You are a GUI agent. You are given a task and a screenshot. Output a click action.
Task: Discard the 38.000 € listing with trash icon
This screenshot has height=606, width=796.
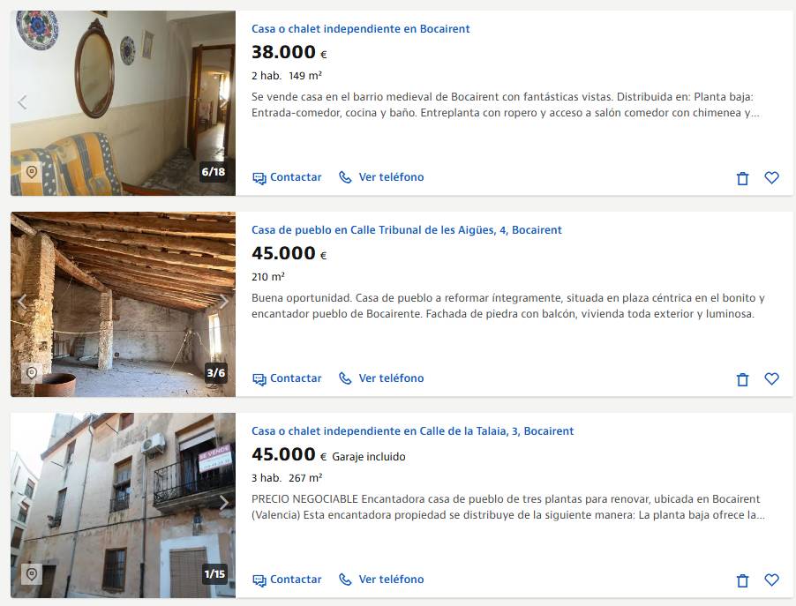click(x=742, y=178)
